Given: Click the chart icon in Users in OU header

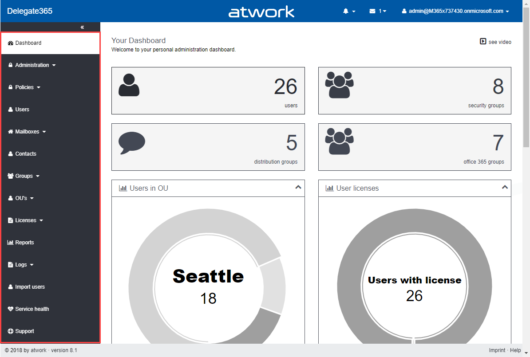Looking at the screenshot, I should (123, 188).
